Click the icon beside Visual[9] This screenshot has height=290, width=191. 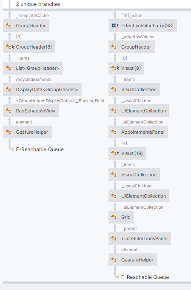114,68
